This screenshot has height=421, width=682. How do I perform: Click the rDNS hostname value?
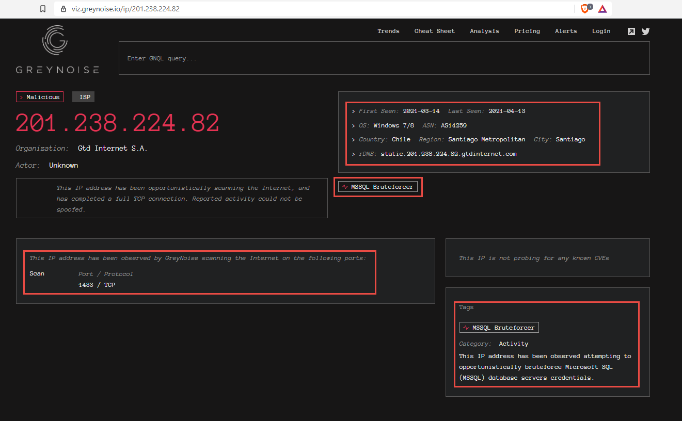[449, 154]
